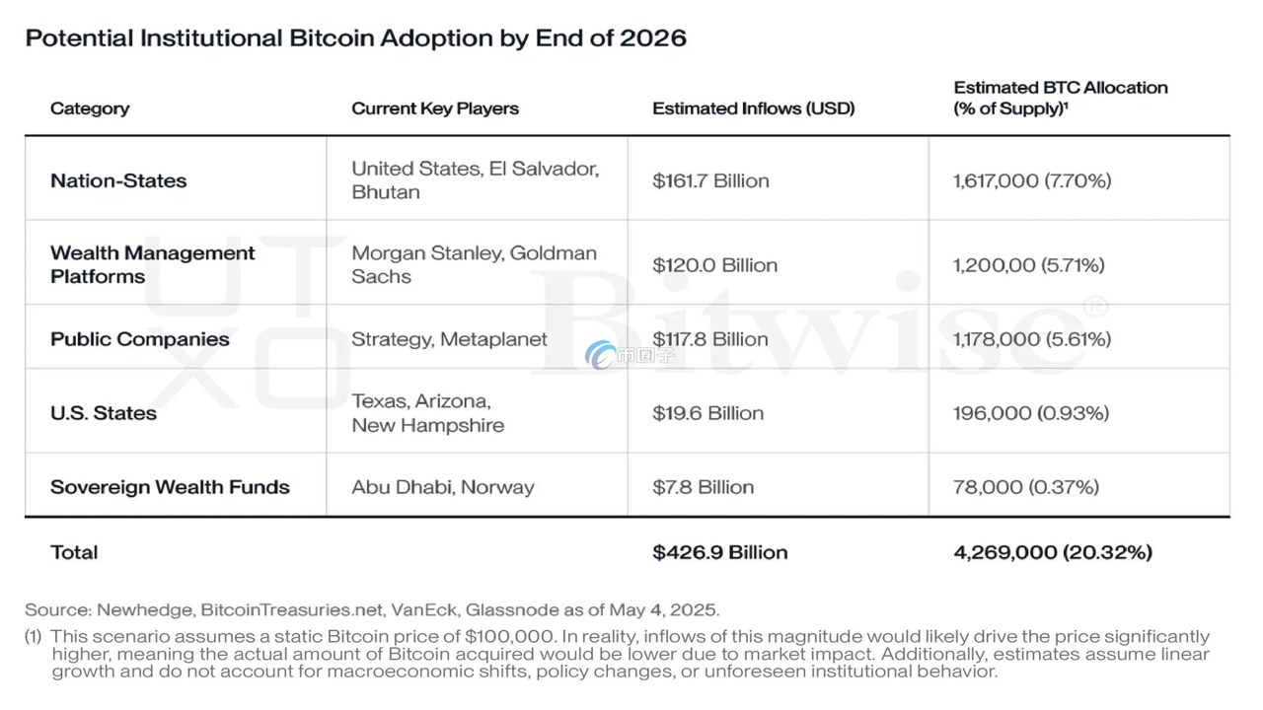Click the Estimated BTC Allocation header

point(1061,98)
